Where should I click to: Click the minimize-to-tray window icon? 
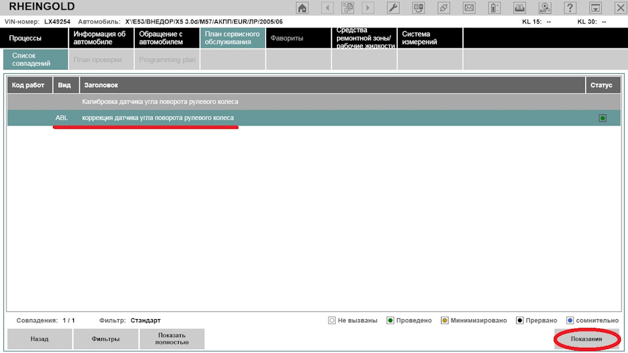(x=595, y=8)
